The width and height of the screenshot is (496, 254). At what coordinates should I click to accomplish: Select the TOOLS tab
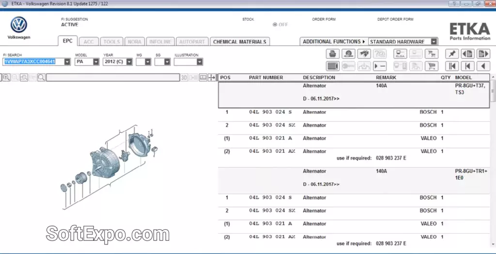pos(112,42)
